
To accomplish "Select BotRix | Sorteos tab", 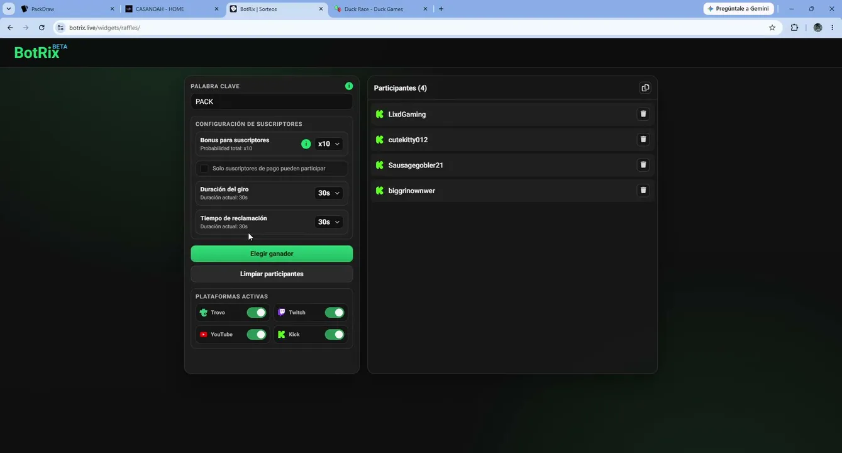I will (276, 9).
